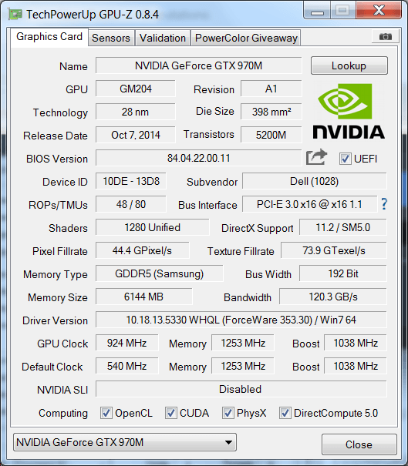Image resolution: width=408 pixels, height=466 pixels.
Task: Open the GPU selection dropdown arrow
Action: coord(228,442)
